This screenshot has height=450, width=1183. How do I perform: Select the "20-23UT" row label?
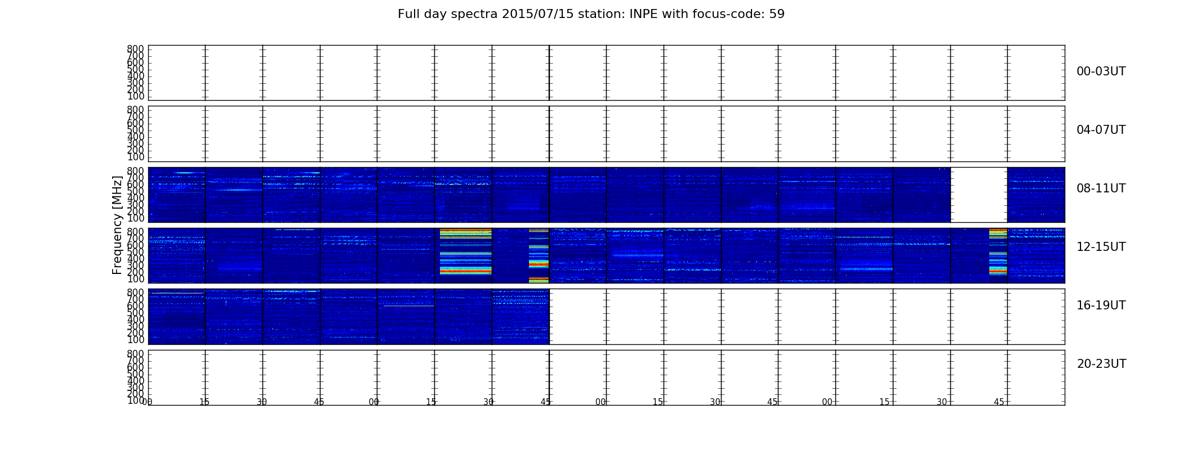[x=1101, y=364]
